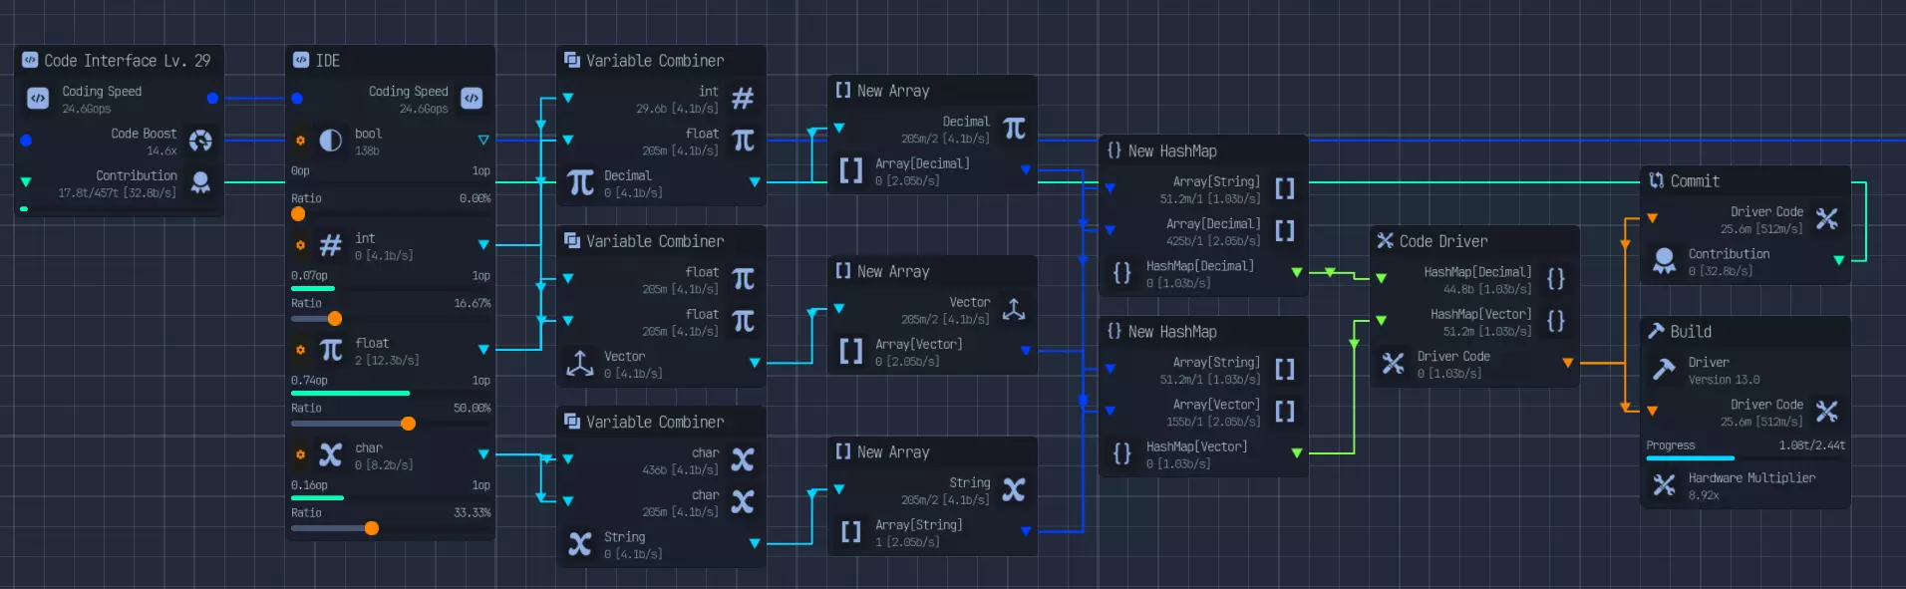Click the Array[Decimal] bracket icon in New HashMap

(1285, 230)
